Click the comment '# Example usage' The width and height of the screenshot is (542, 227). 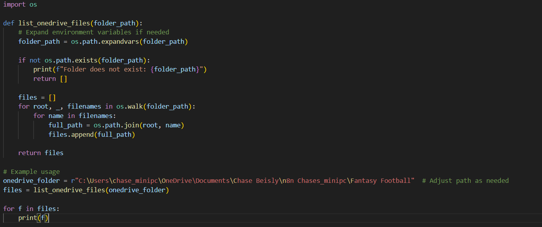[31, 172]
